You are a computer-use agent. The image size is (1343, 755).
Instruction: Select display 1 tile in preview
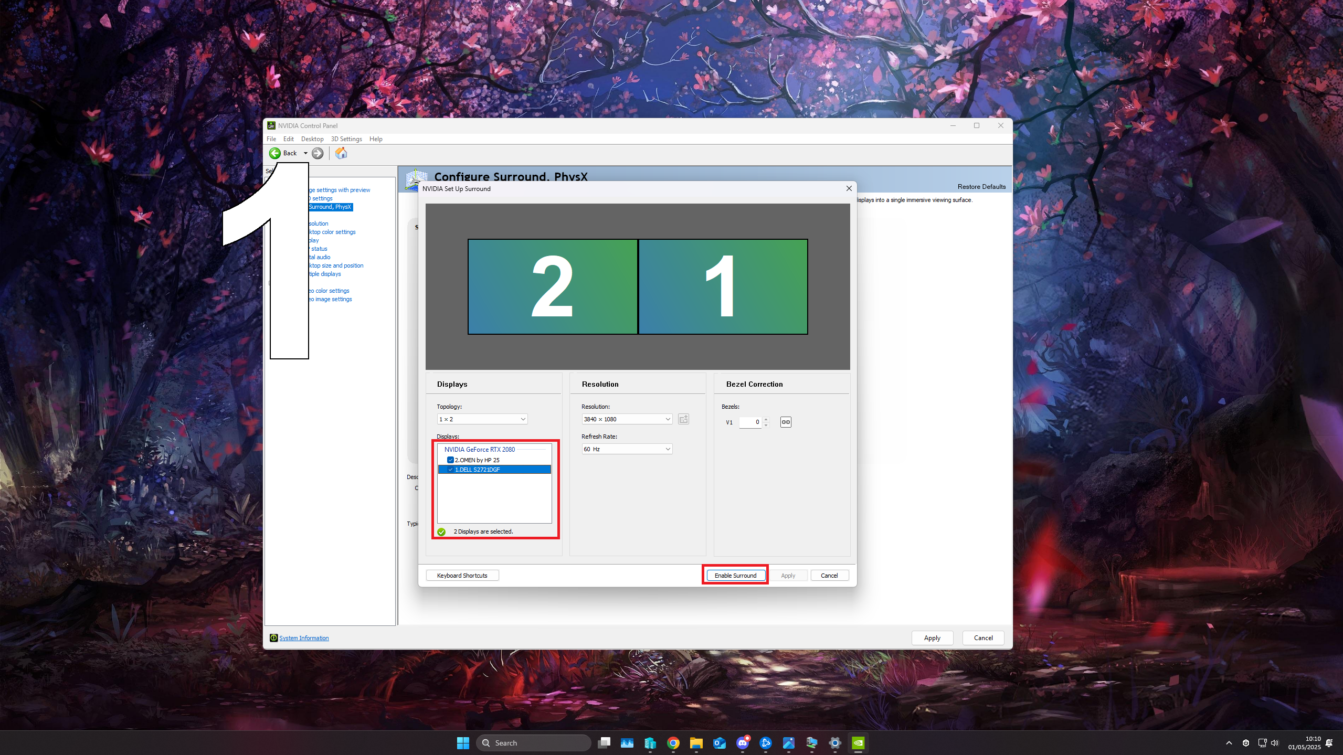723,286
